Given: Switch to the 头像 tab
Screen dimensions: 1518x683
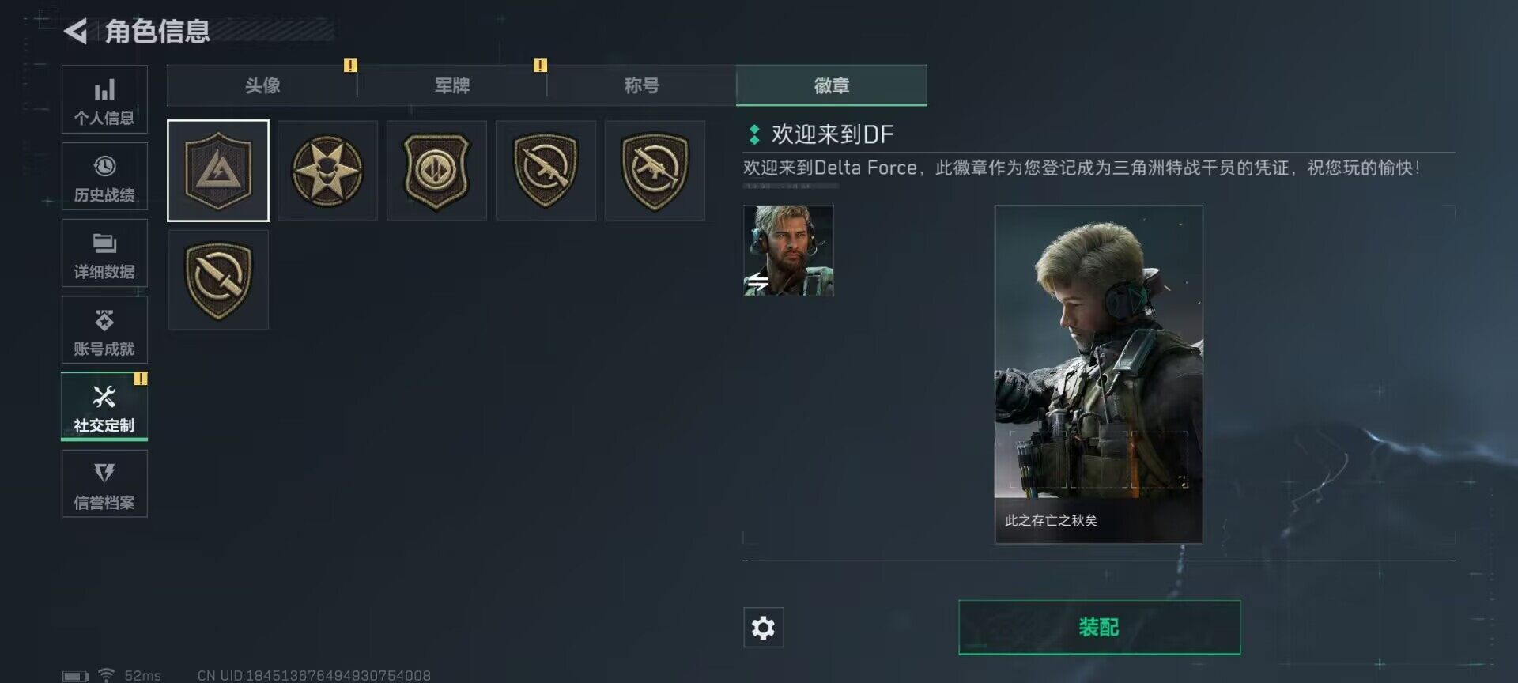Looking at the screenshot, I should (262, 85).
